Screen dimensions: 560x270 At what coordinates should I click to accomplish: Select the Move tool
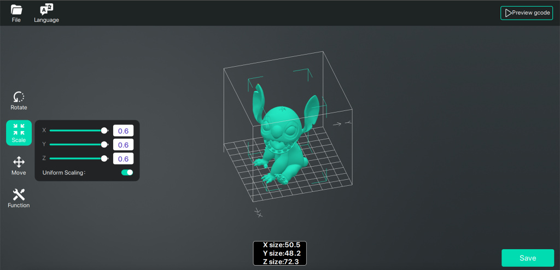19,166
